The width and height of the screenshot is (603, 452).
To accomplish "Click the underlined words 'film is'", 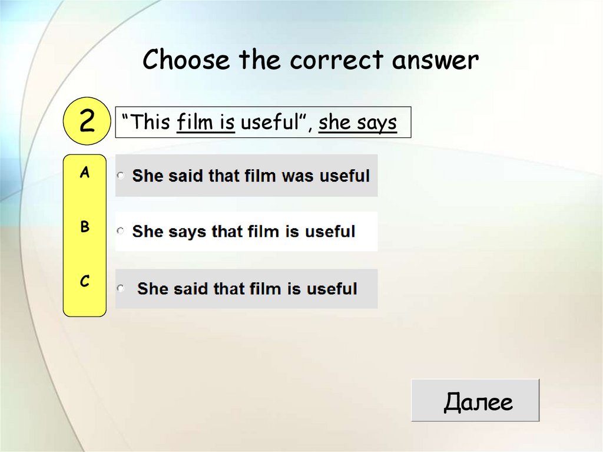I will [x=206, y=123].
